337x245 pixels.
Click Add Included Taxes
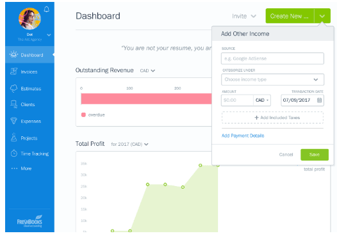272,118
